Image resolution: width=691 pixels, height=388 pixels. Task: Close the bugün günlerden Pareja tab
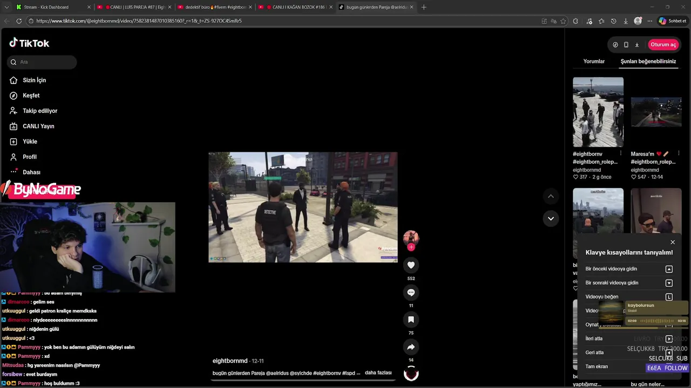coord(412,7)
